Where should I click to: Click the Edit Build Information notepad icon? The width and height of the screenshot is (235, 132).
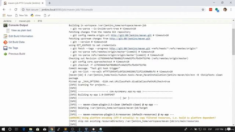coord(6,36)
